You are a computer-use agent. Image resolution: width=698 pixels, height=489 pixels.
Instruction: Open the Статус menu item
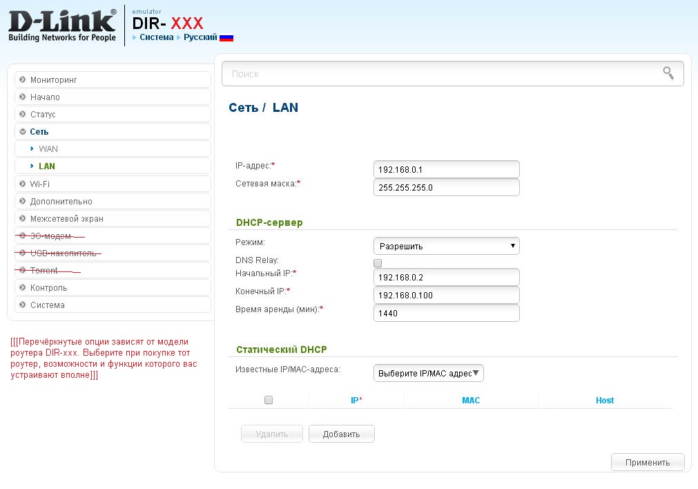113,114
